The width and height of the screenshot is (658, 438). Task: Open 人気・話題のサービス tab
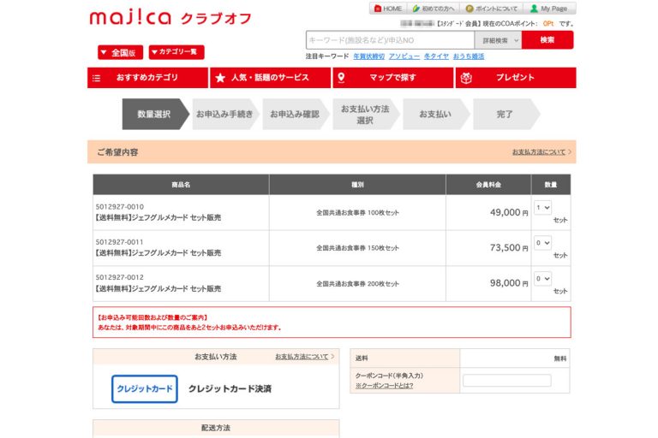point(270,78)
